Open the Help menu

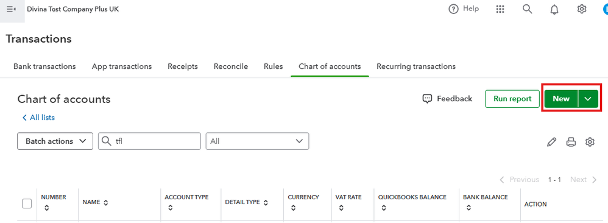pos(464,9)
